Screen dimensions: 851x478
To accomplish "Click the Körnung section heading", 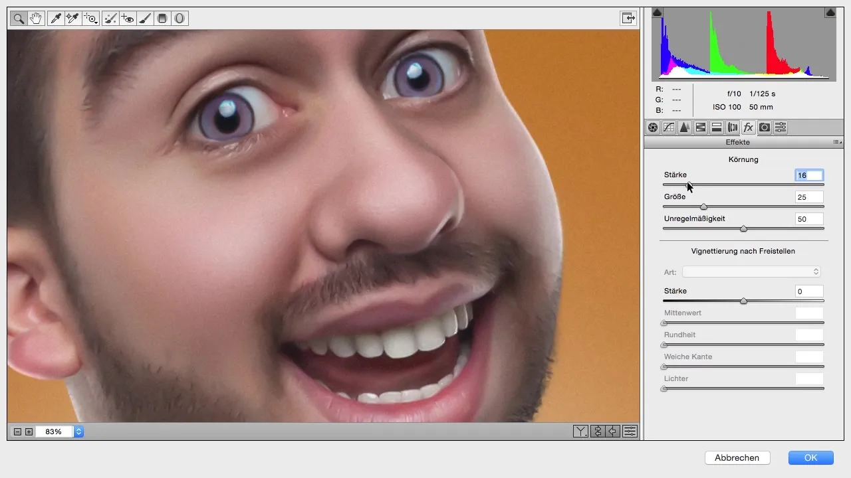I will tap(743, 159).
